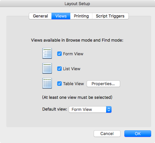
Task: Click the List View layout icon
Action: coord(47,68)
